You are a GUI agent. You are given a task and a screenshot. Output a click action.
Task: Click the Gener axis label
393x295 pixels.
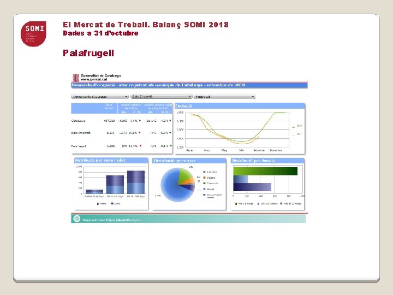[x=189, y=151]
